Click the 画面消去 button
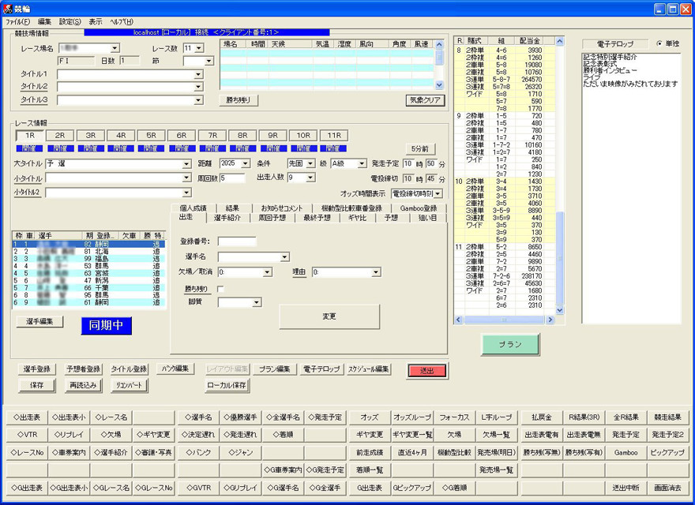This screenshot has width=695, height=505. (x=668, y=488)
